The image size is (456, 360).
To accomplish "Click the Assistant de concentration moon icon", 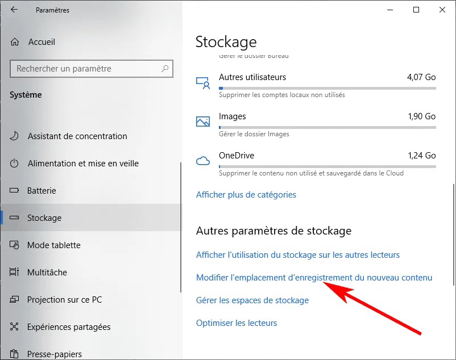I will (15, 136).
